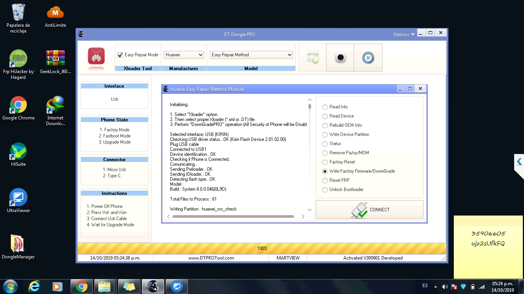Click the network signal tray icon
This screenshot has height=294, width=524.
tap(482, 286)
